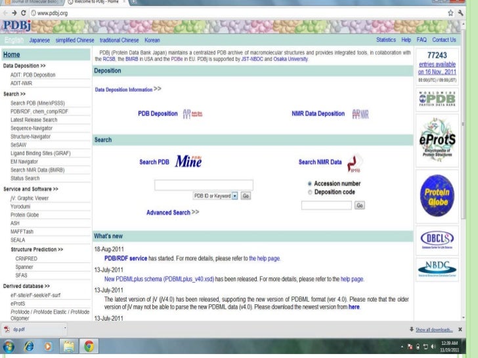Reload the page with the refresh icon
Image resolution: width=478 pixels, height=358 pixels.
(x=23, y=13)
